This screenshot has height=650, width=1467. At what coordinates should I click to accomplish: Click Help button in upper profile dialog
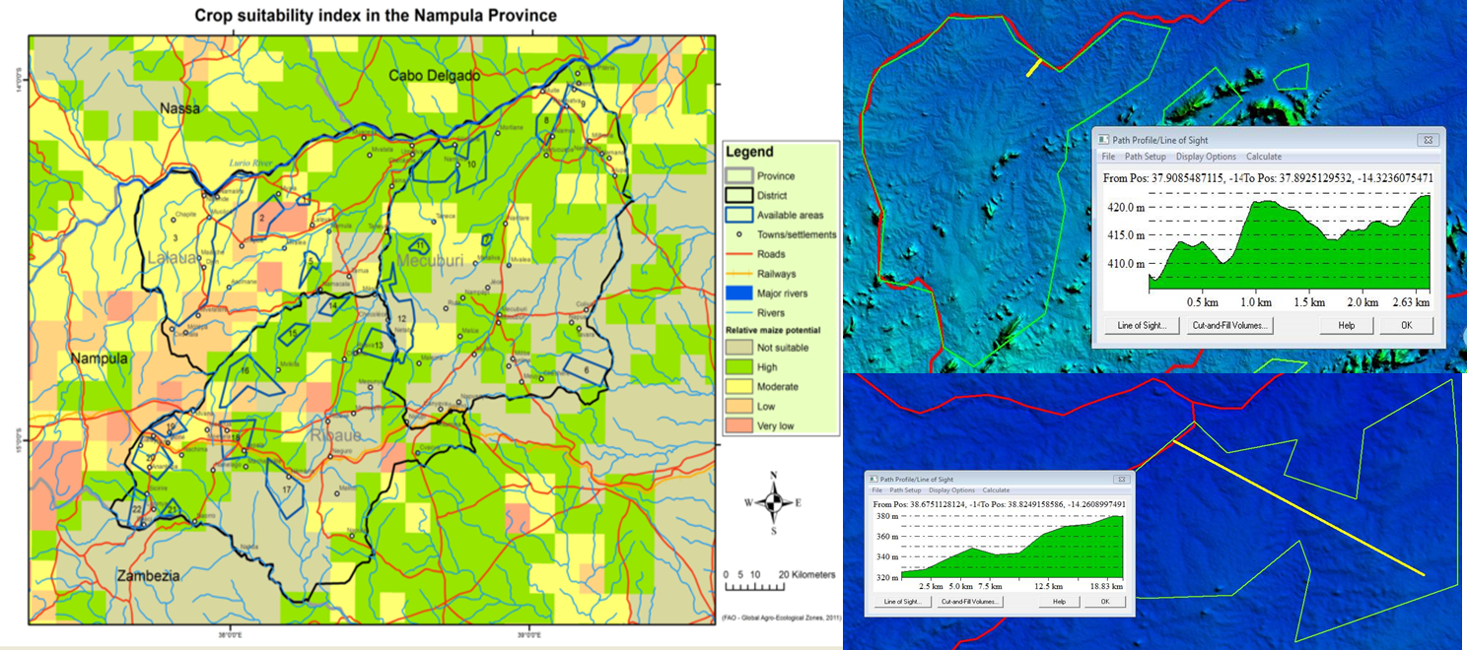pos(1347,325)
